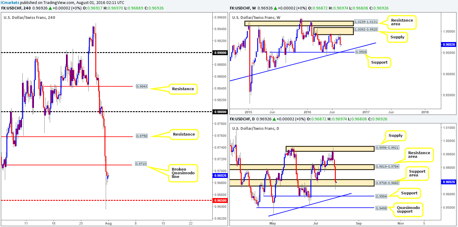The height and width of the screenshot is (227, 458).
Task: Click the '2018' label on weekly time axis
Action: [425, 112]
